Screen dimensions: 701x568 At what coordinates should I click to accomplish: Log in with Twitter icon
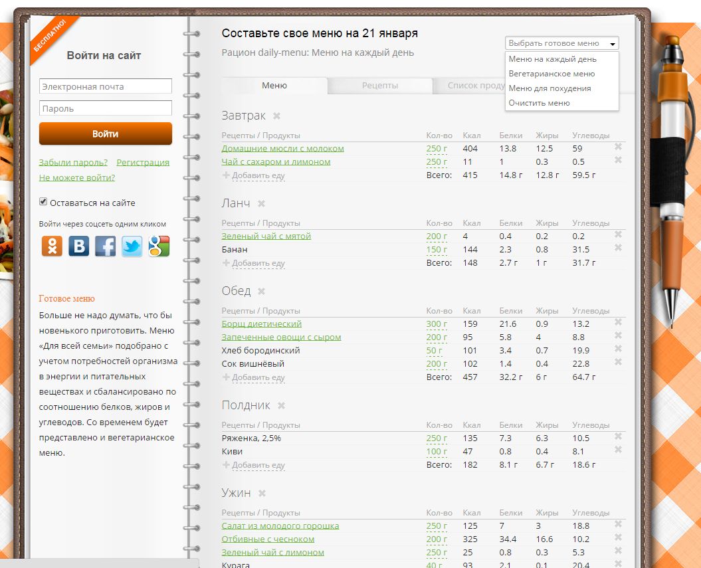[x=132, y=246]
